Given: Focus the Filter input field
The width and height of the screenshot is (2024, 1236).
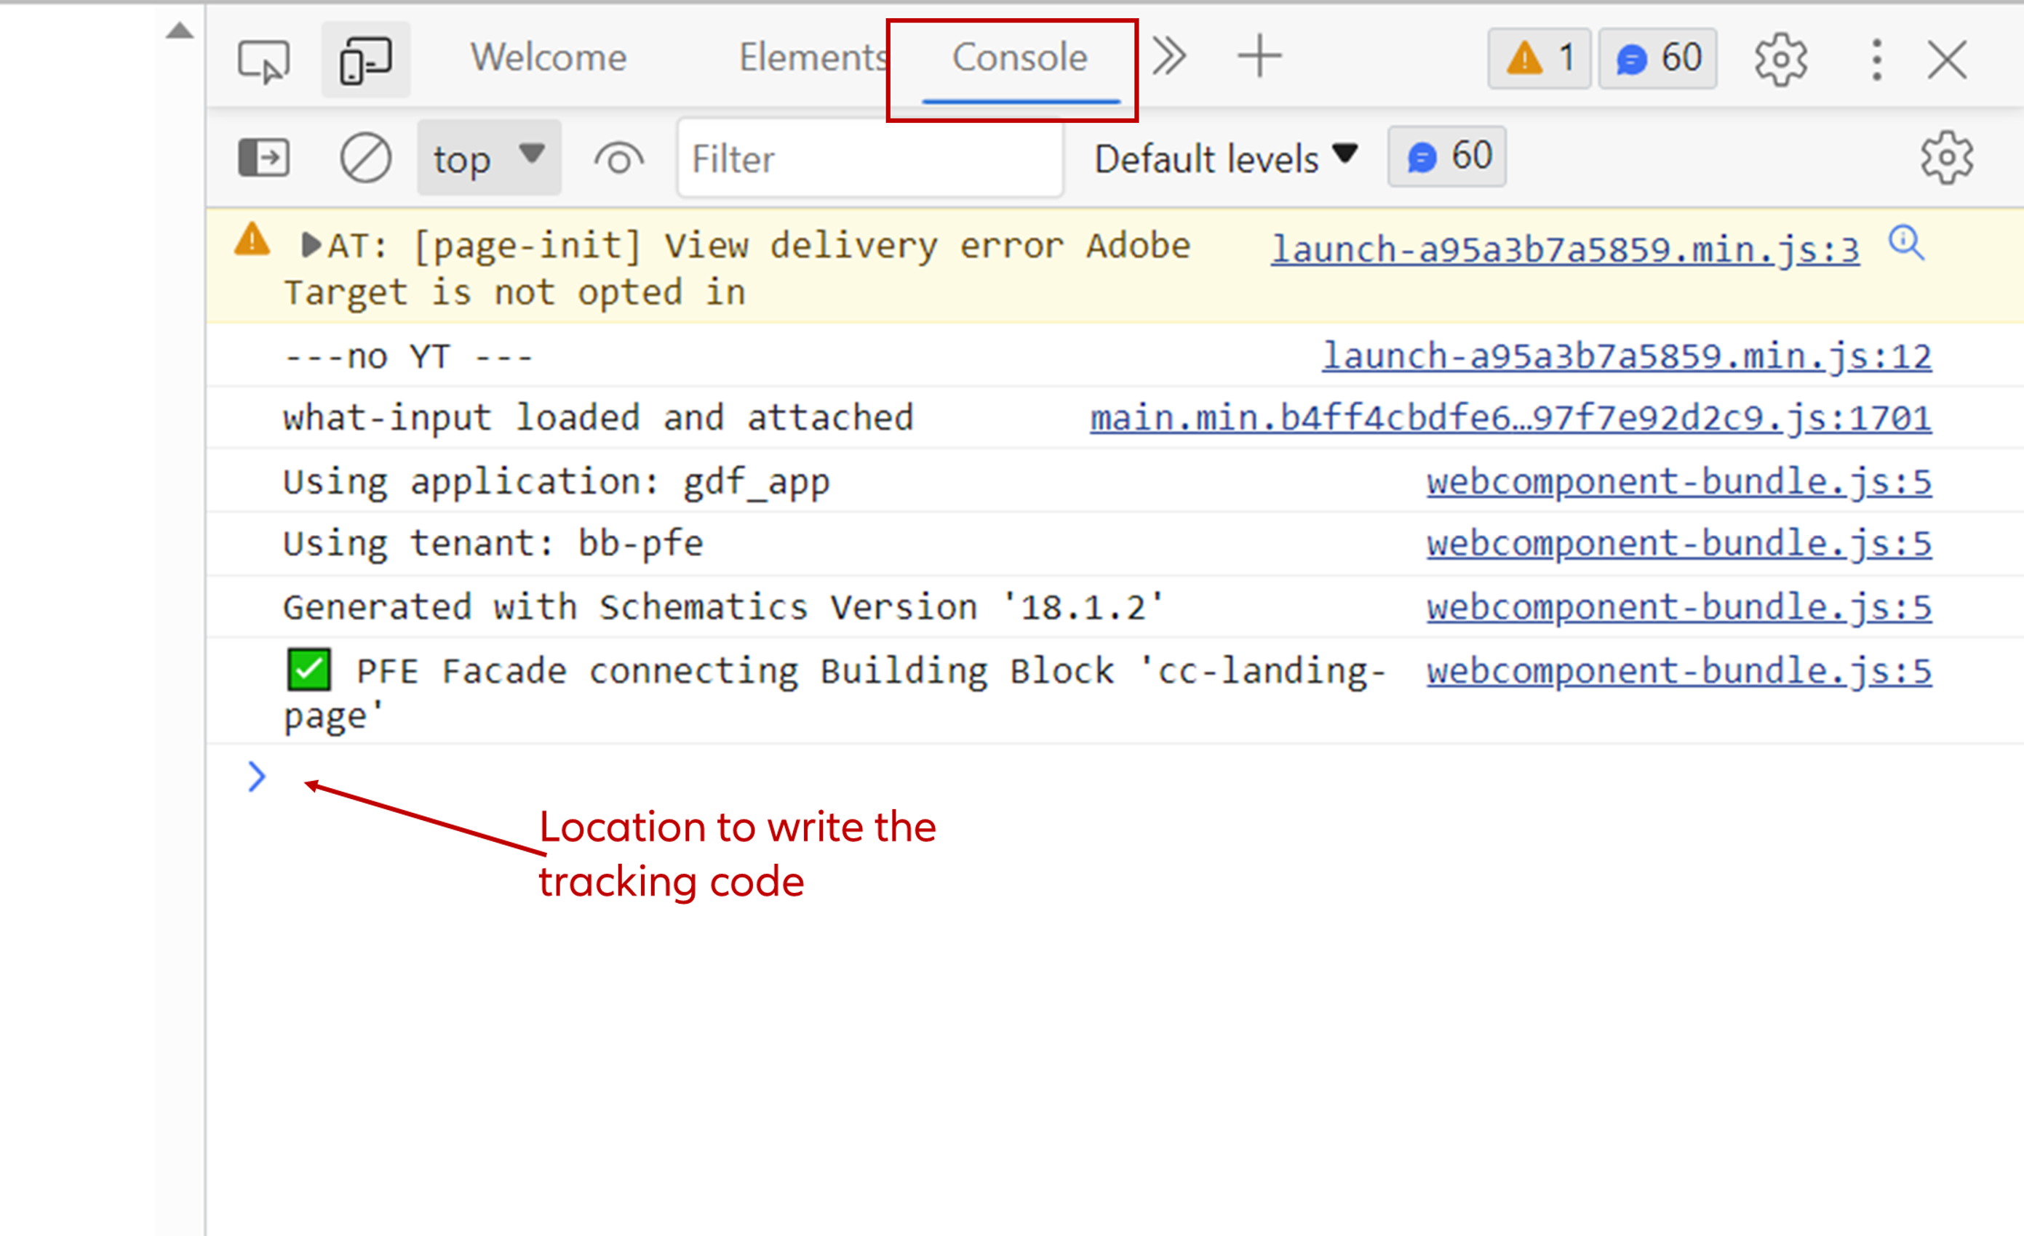Looking at the screenshot, I should click(870, 158).
